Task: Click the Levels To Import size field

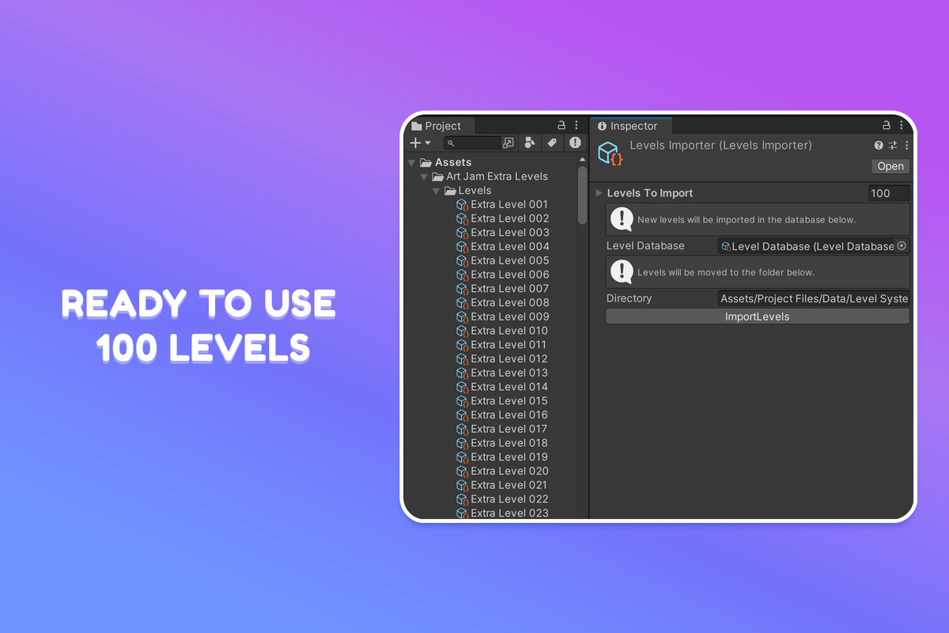Action: pos(889,193)
